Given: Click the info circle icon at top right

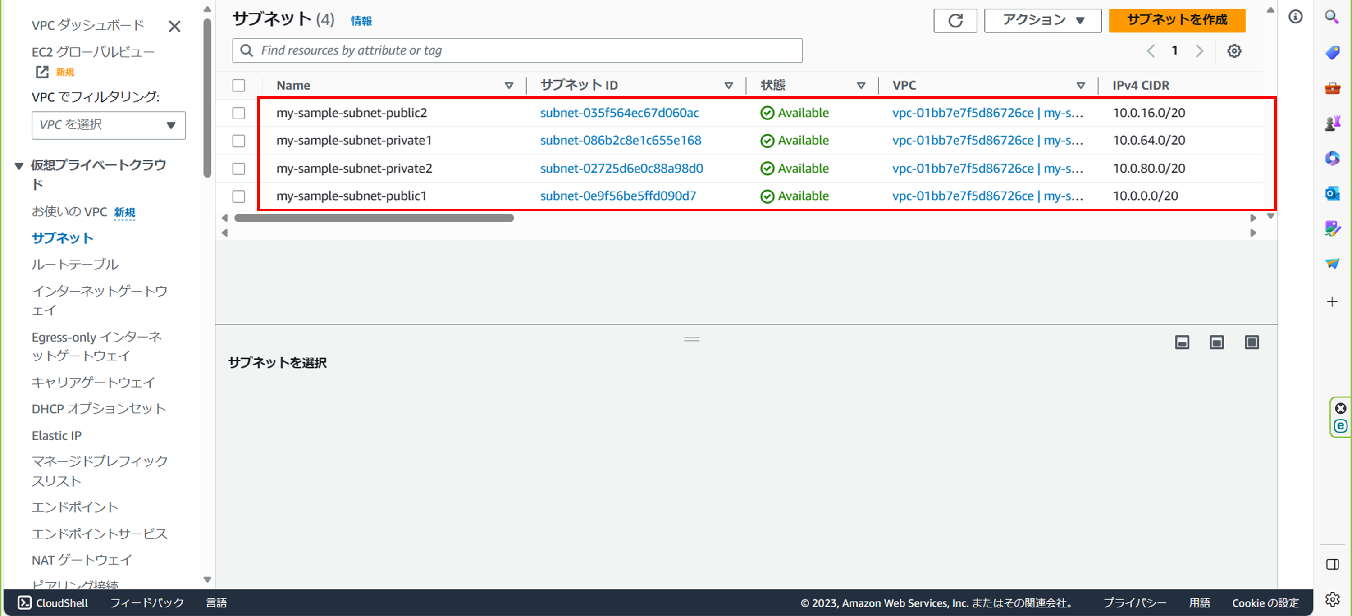Looking at the screenshot, I should [1295, 17].
